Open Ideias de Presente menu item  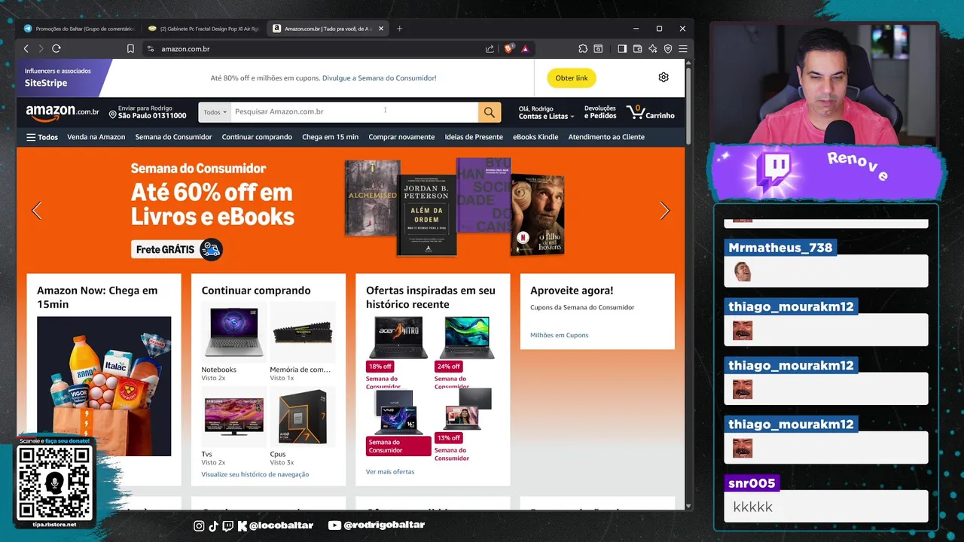coord(474,137)
